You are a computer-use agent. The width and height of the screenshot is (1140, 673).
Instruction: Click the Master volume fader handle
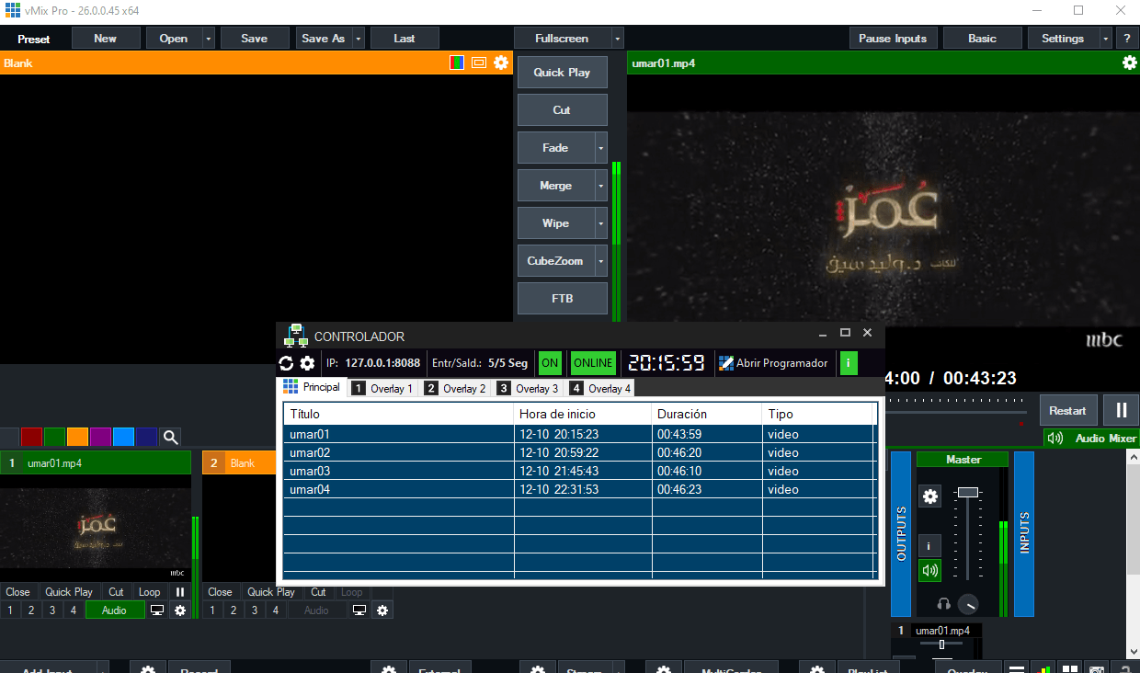coord(967,493)
